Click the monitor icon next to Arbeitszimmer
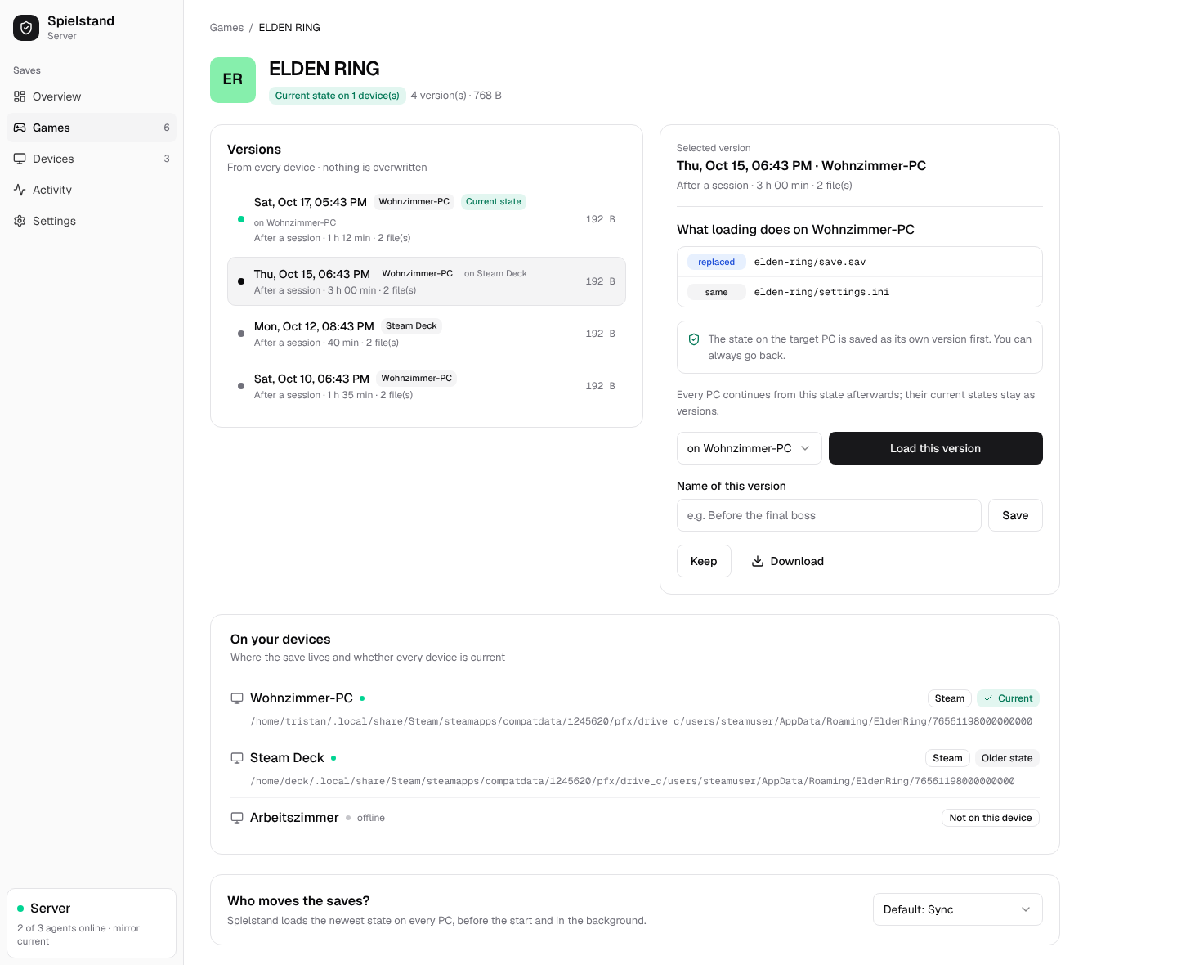Image resolution: width=1177 pixels, height=965 pixels. (x=237, y=818)
